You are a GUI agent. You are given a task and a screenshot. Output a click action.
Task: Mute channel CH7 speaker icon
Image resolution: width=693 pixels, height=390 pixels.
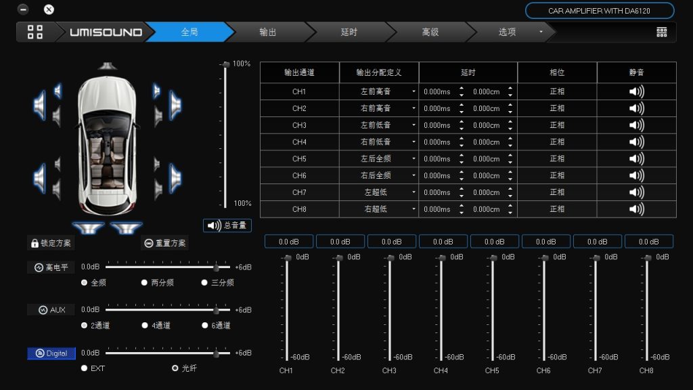pos(636,192)
